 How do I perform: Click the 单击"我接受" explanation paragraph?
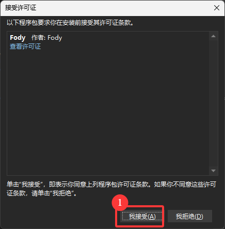[111, 189]
